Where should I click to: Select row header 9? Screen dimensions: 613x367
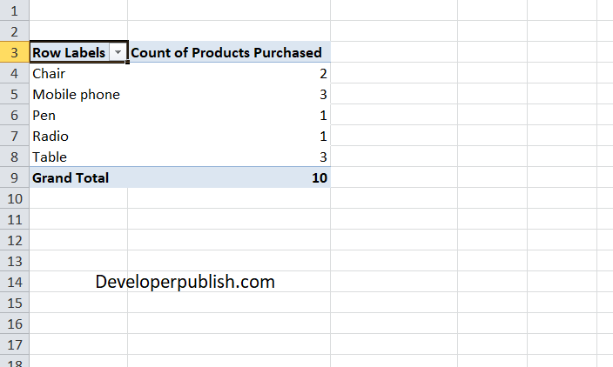click(15, 177)
